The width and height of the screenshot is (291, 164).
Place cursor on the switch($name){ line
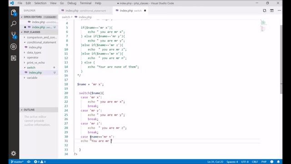pos(91,93)
